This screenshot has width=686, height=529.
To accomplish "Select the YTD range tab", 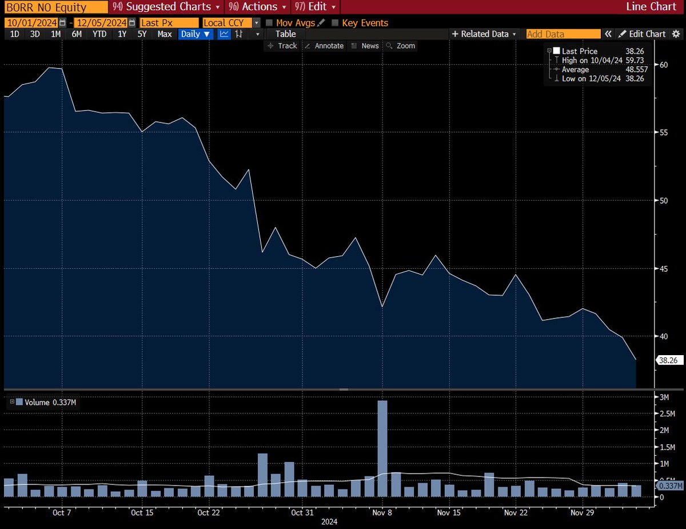I will pos(99,34).
